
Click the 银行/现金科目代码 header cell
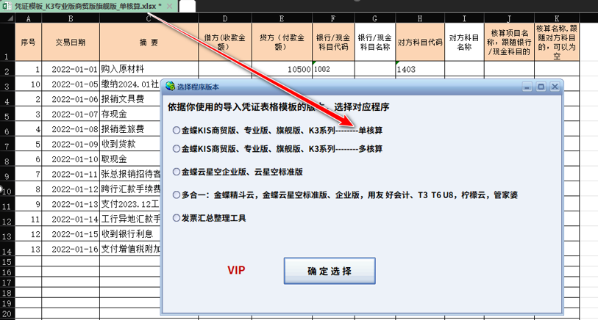[333, 43]
